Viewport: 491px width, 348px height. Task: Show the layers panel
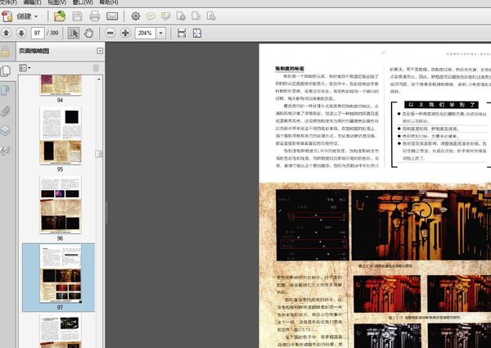(6, 130)
